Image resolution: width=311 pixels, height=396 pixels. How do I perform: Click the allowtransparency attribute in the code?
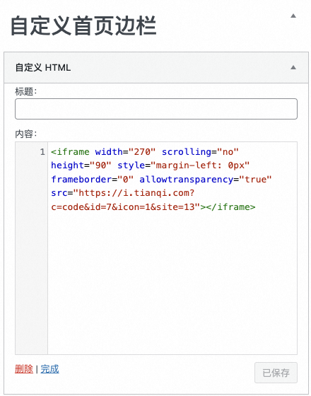tap(186, 180)
